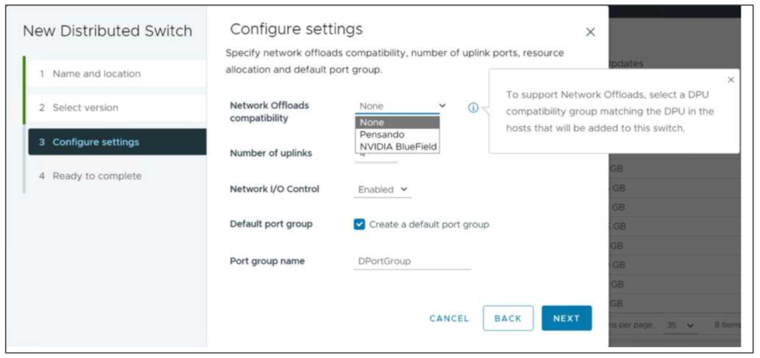Click the BACK button
Screen dimensions: 760x358
(508, 318)
